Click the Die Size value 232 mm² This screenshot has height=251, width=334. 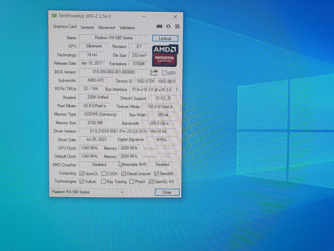pos(139,55)
